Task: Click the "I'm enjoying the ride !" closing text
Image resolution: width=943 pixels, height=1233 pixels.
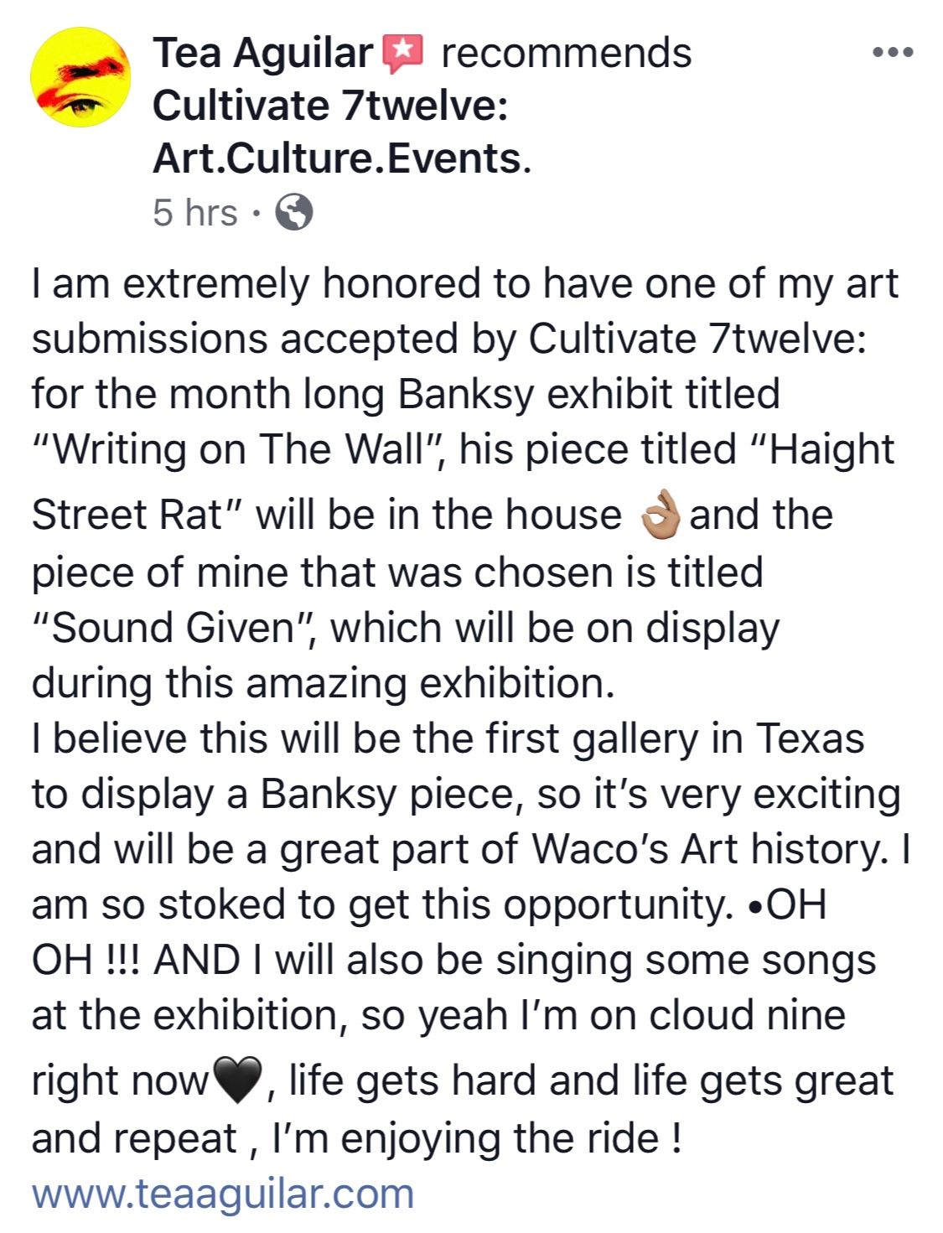Action: (477, 1137)
